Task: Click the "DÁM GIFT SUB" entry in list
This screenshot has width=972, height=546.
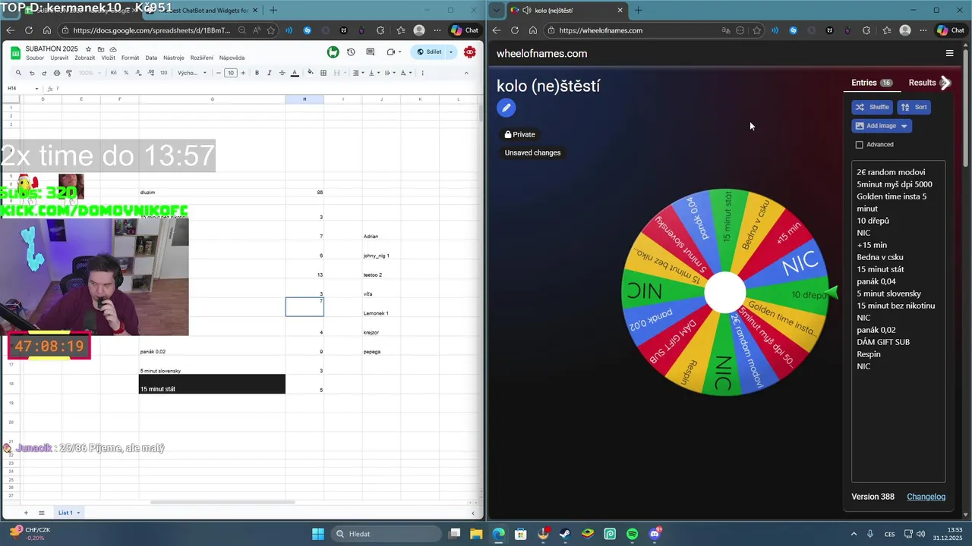Action: coord(883,342)
